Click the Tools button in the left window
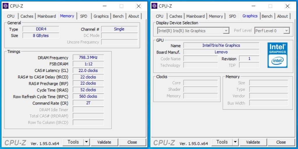This screenshot has width=298, height=149. pos(73,142)
